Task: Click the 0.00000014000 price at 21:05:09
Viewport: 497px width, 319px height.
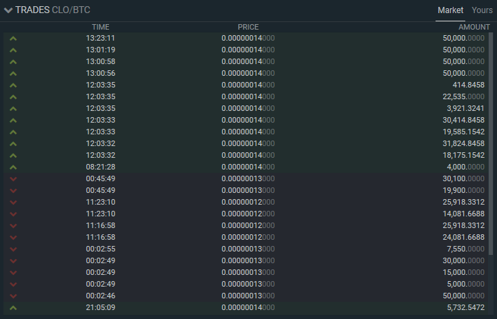Action: [x=248, y=307]
